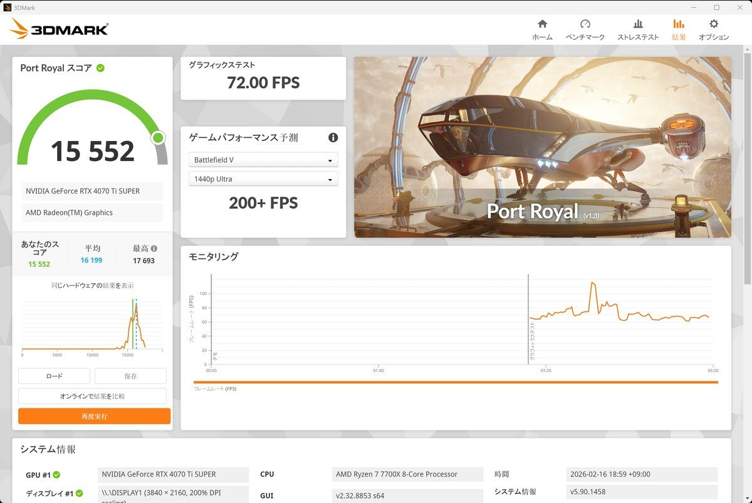
Task: Click 同じハードウェアの結果を表示 link
Action: [93, 286]
